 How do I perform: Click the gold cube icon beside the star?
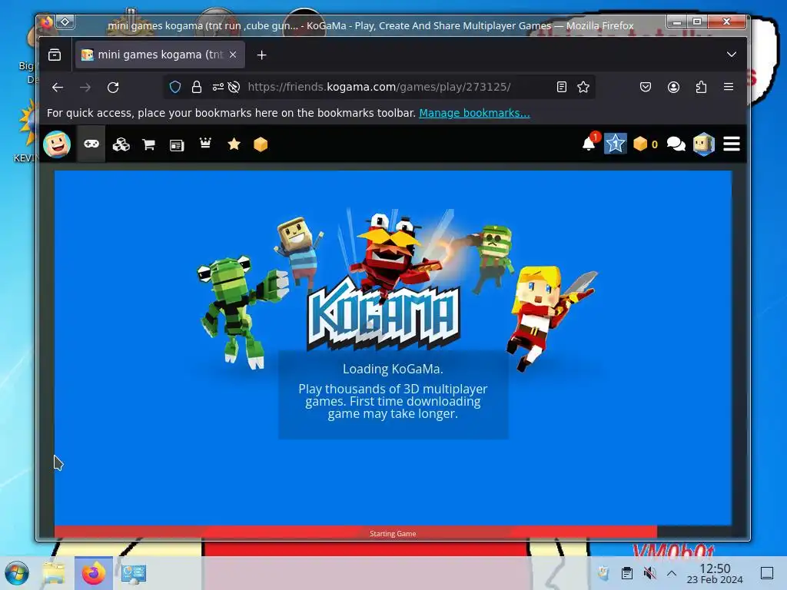point(261,144)
